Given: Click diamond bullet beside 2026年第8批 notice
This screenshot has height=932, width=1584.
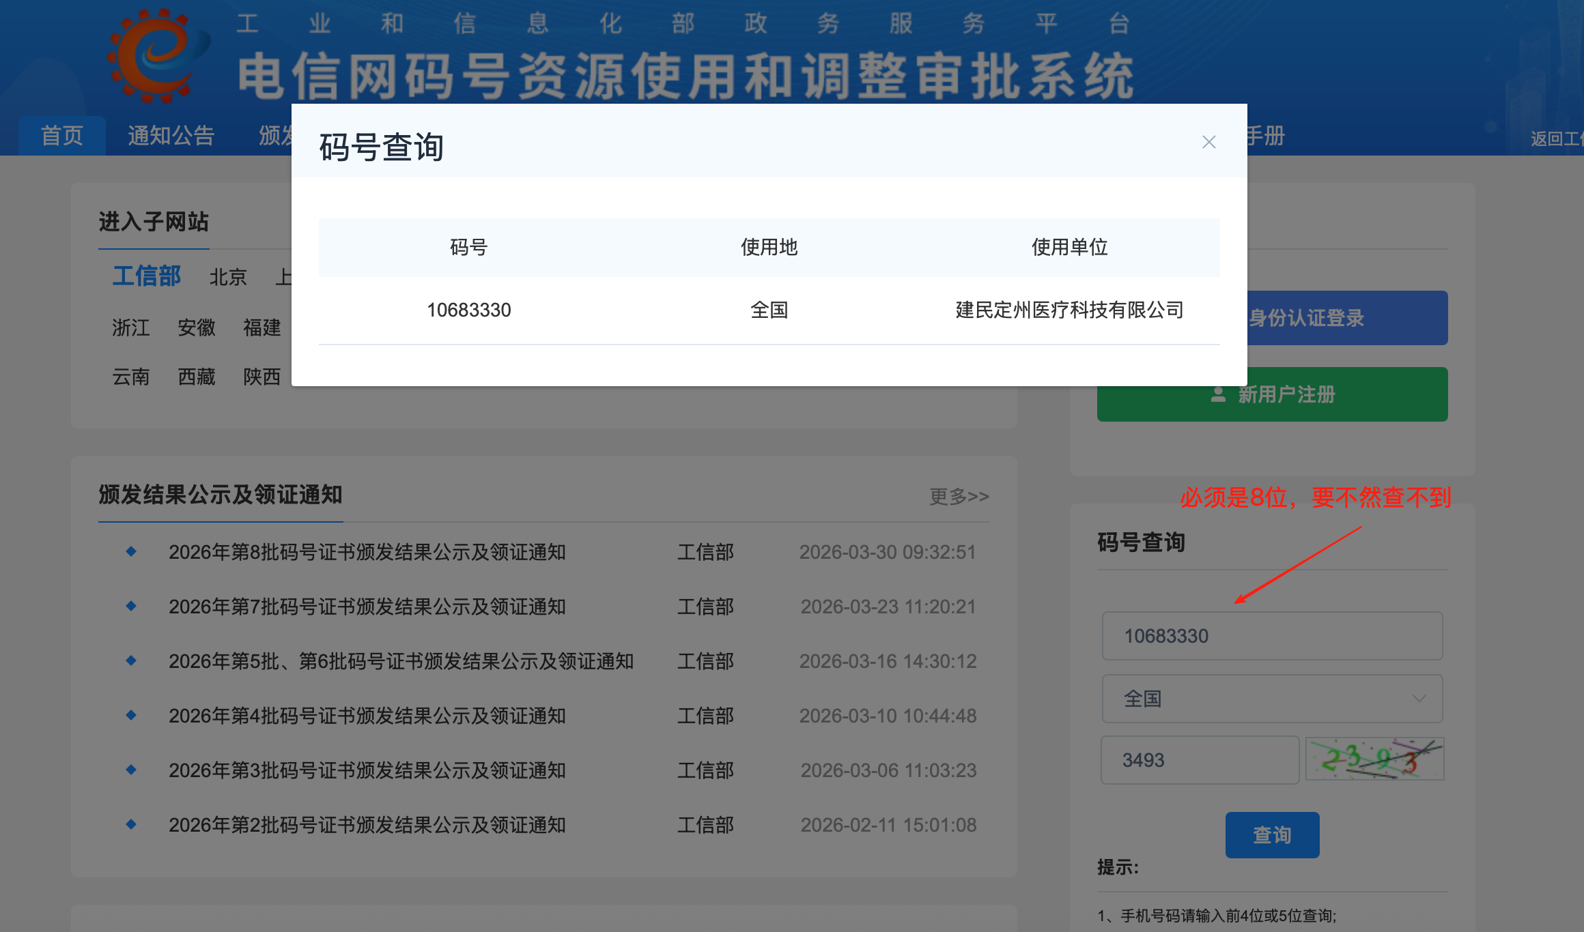Looking at the screenshot, I should pos(131,551).
